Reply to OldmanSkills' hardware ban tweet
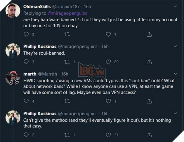Viewport: 184px width, 142px height. tap(26, 34)
